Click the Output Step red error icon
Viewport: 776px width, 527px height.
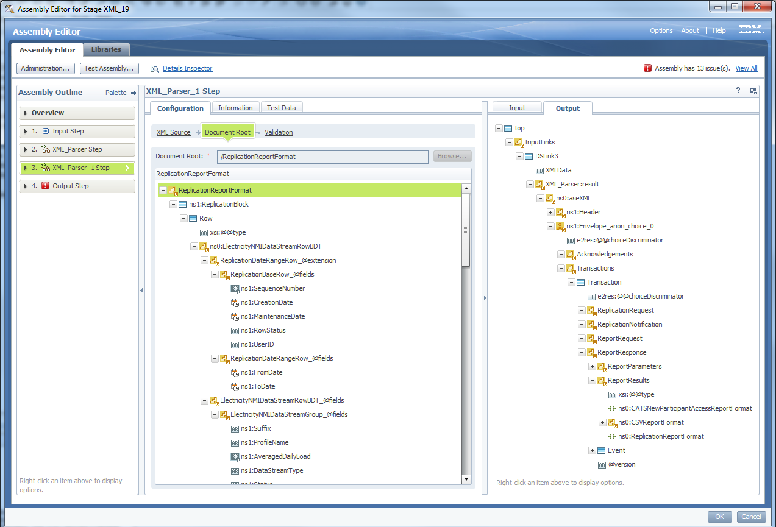coord(45,186)
